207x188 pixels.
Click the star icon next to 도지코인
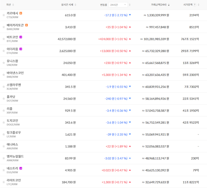[4, 122]
